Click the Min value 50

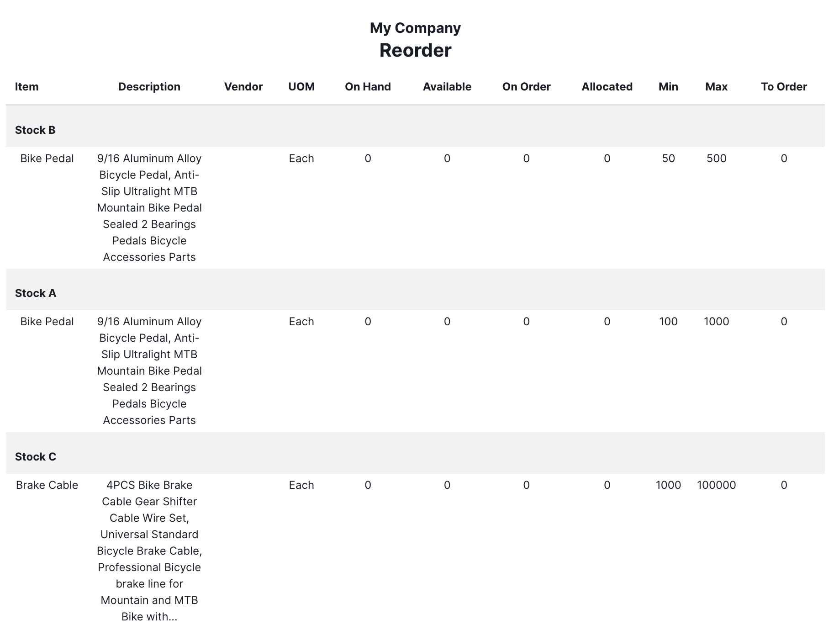pyautogui.click(x=668, y=159)
